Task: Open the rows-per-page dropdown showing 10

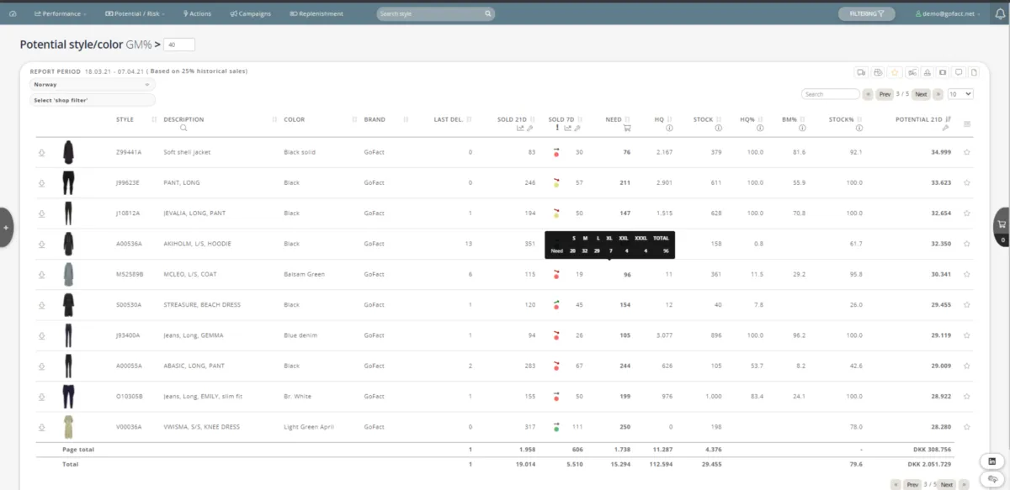Action: (x=960, y=94)
